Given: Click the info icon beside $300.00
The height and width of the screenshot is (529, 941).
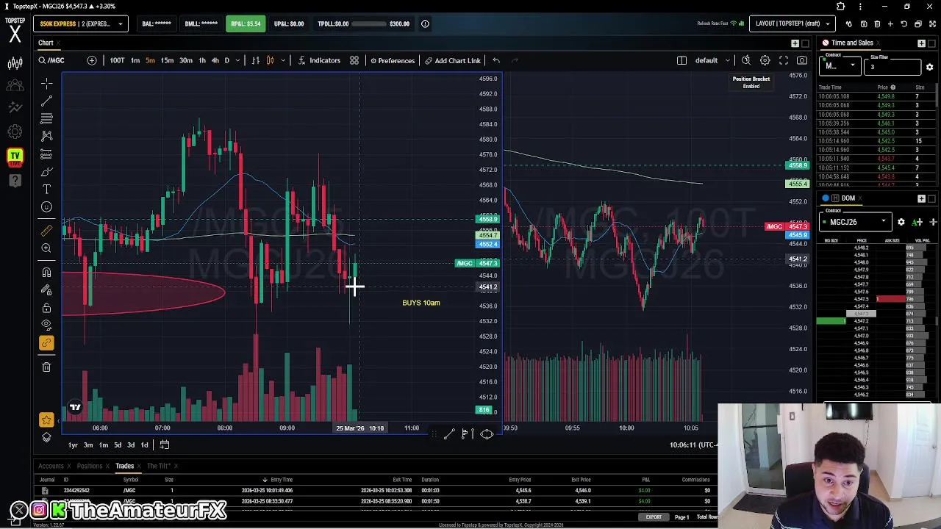Looking at the screenshot, I should (425, 24).
